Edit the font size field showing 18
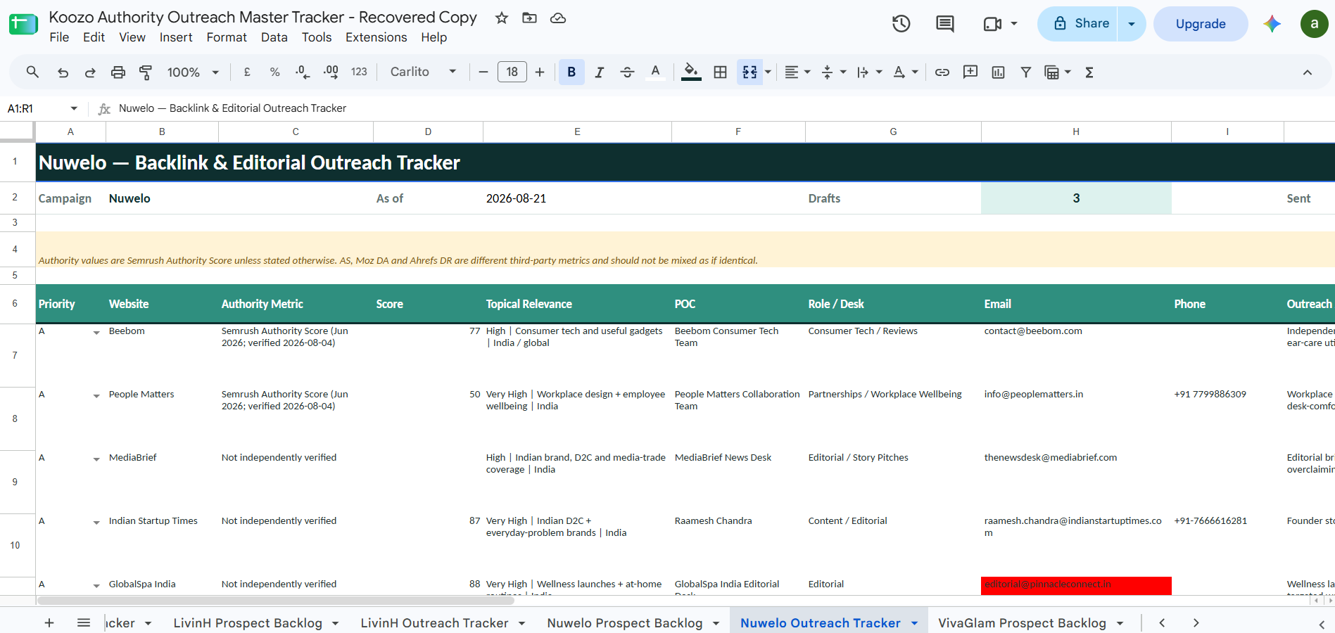1335x633 pixels. click(x=512, y=72)
